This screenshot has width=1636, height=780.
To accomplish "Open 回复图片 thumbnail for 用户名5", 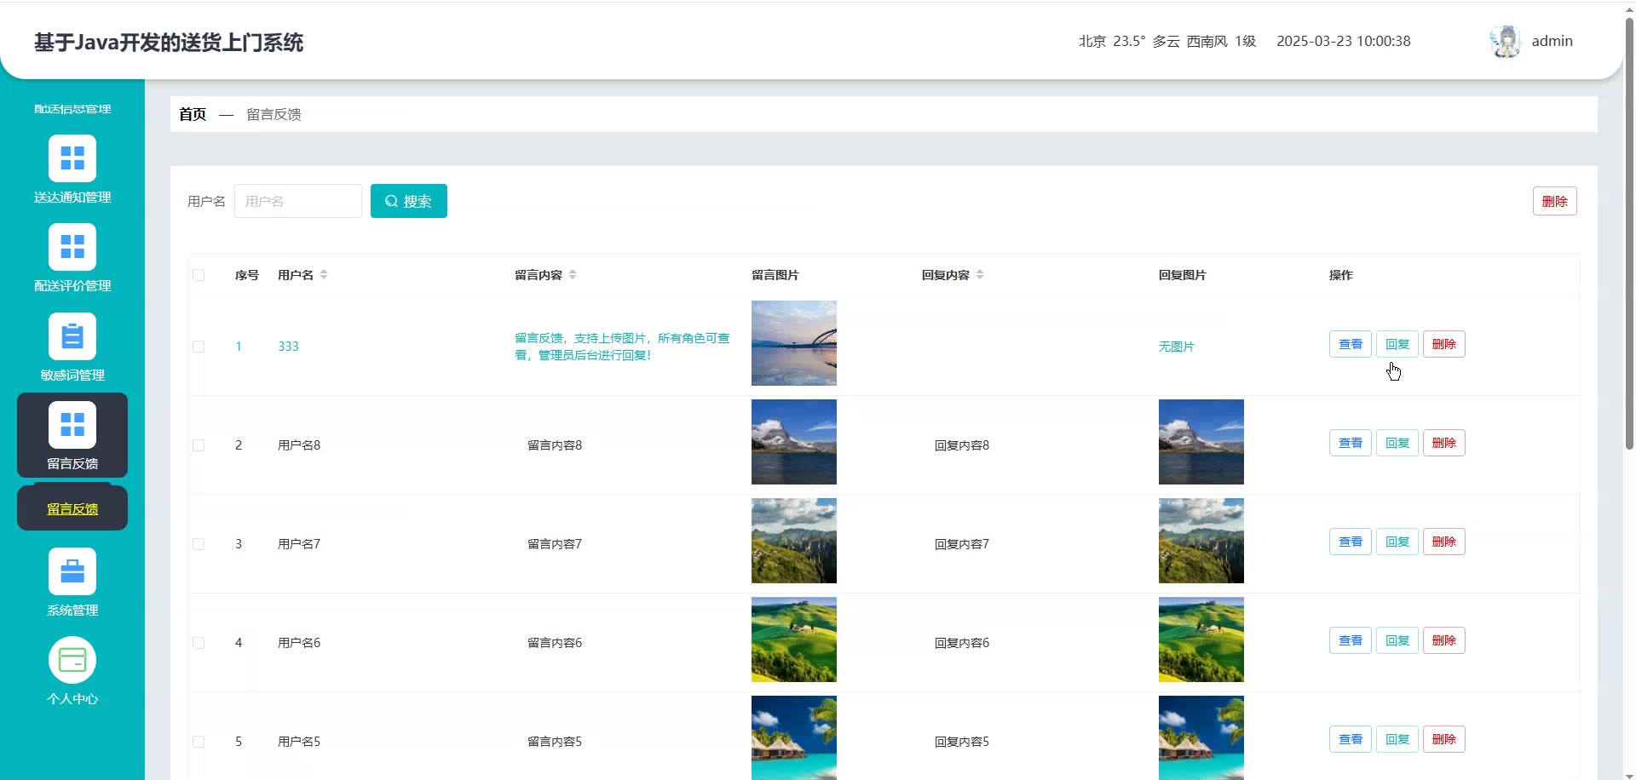I will tap(1201, 737).
